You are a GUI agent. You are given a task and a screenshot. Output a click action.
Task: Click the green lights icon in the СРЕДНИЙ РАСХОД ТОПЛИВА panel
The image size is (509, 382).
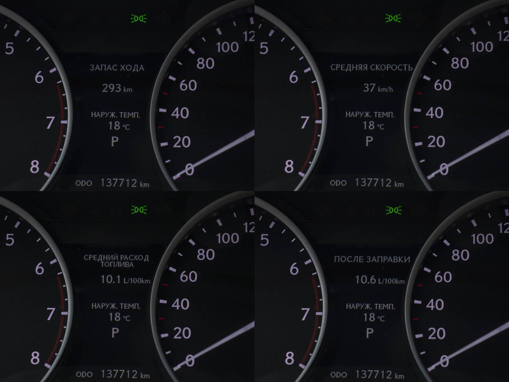point(139,209)
